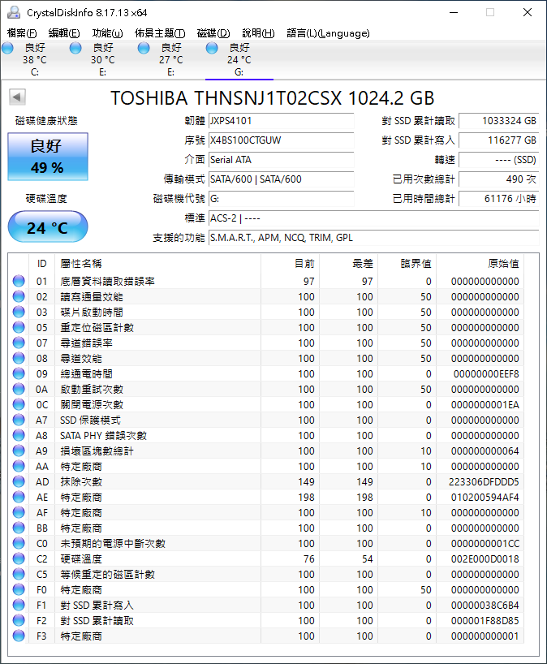The height and width of the screenshot is (664, 547).
Task: Select the C: drive tab at 38 °C
Action: point(35,60)
